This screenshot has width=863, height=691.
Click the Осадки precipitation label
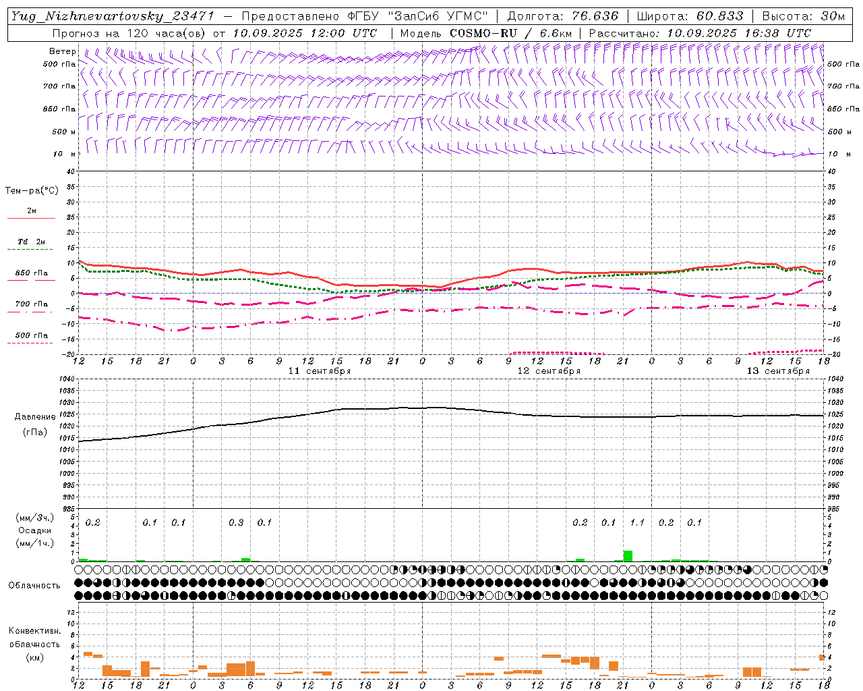34,530
